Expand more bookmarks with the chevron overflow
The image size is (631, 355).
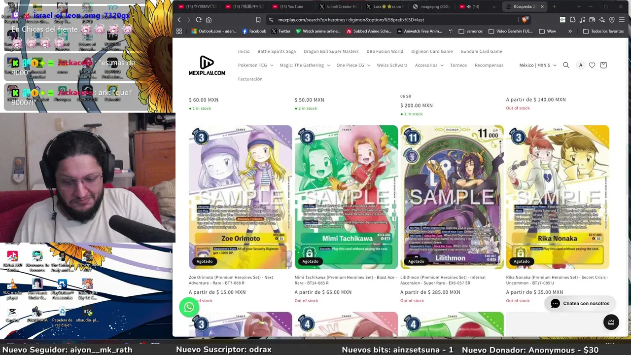tap(570, 31)
